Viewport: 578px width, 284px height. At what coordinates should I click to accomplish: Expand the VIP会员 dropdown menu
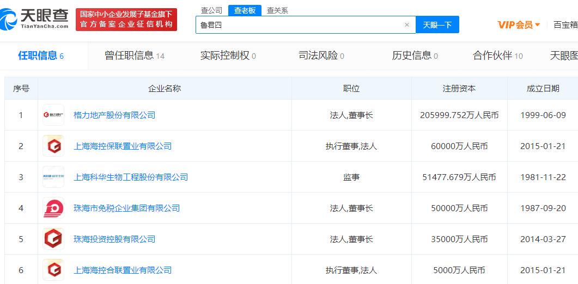[x=519, y=25]
